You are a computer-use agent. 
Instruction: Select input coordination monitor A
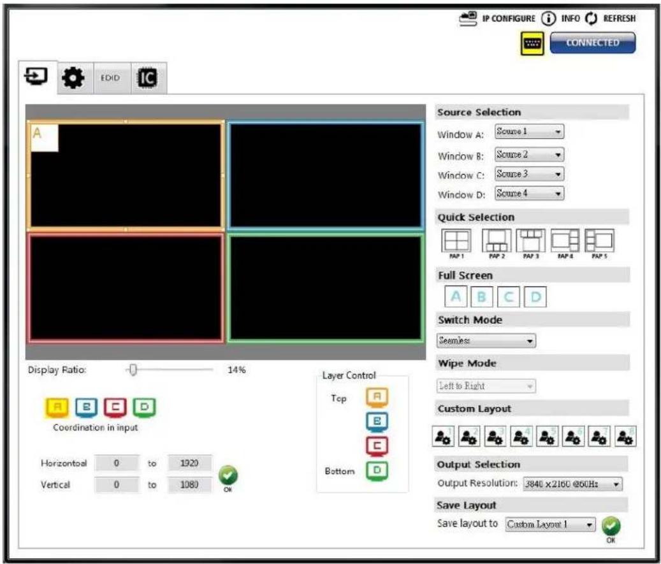[x=57, y=407]
